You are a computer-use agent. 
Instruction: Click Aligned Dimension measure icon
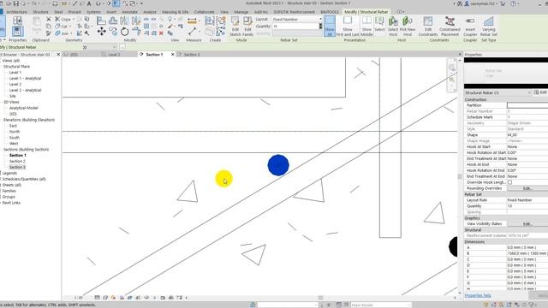tap(192, 21)
